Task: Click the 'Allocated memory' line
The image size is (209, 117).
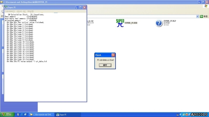Action: 21,20
